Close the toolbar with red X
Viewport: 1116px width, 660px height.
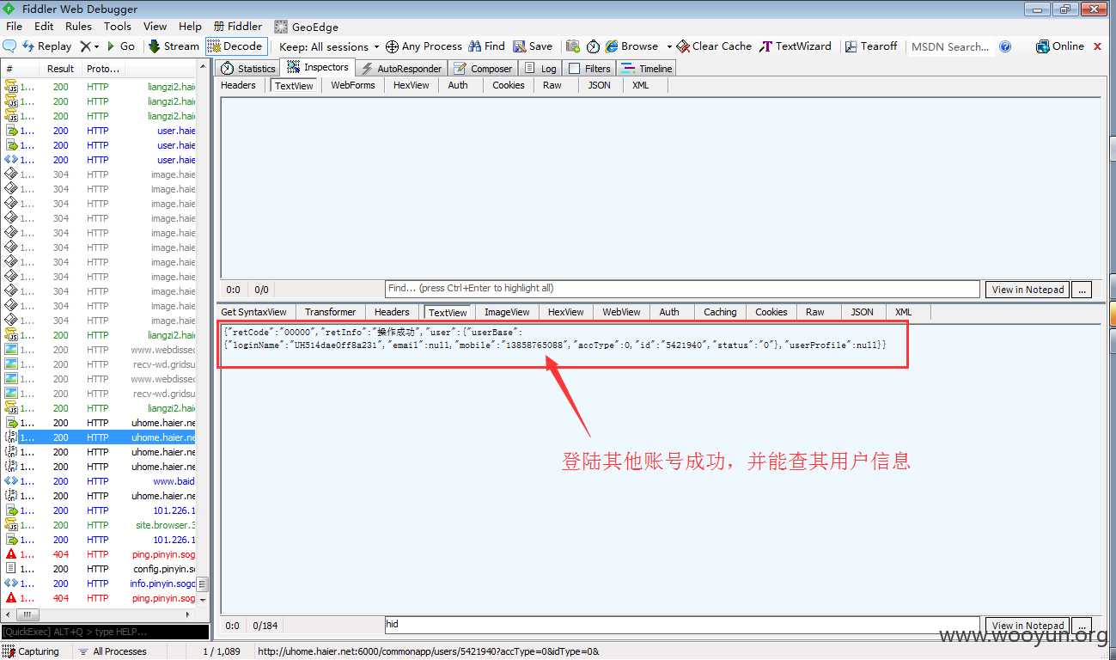tap(1097, 46)
